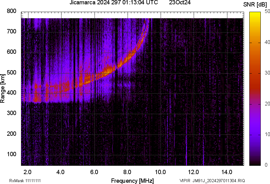
Task: Click the 23Oct24 date label
Action: tap(180, 3)
